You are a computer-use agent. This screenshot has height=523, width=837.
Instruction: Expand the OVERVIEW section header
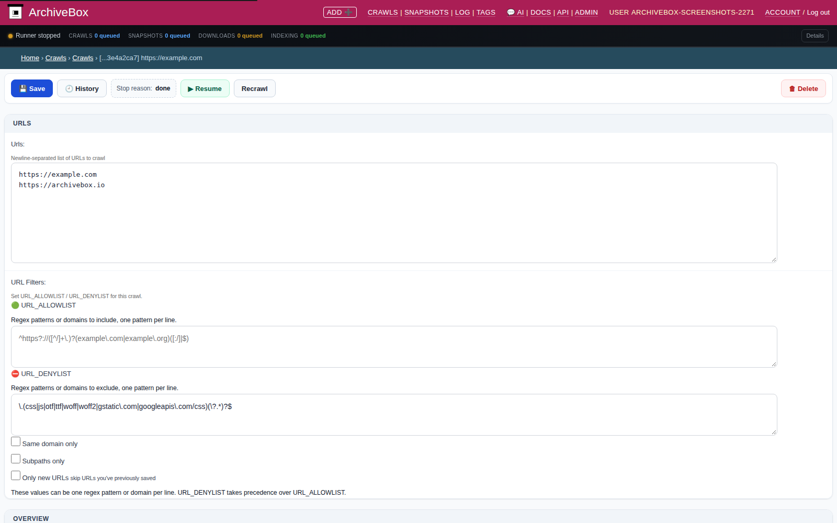point(418,518)
